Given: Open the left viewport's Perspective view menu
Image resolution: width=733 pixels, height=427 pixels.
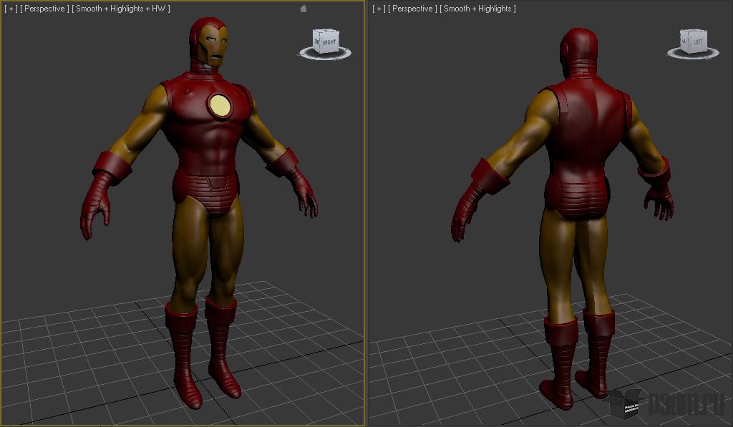Looking at the screenshot, I should click(44, 9).
